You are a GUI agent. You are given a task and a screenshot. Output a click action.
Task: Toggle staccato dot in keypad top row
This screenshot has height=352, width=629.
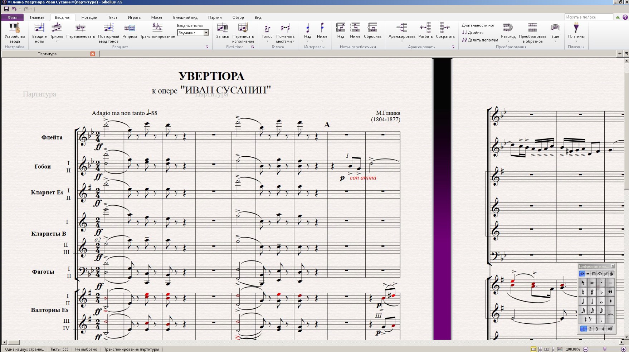pyautogui.click(x=601, y=283)
